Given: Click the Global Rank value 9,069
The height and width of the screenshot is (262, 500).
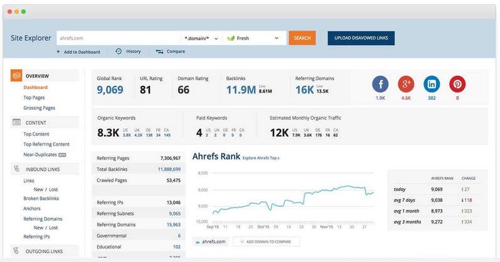Looking at the screenshot, I should coord(110,90).
